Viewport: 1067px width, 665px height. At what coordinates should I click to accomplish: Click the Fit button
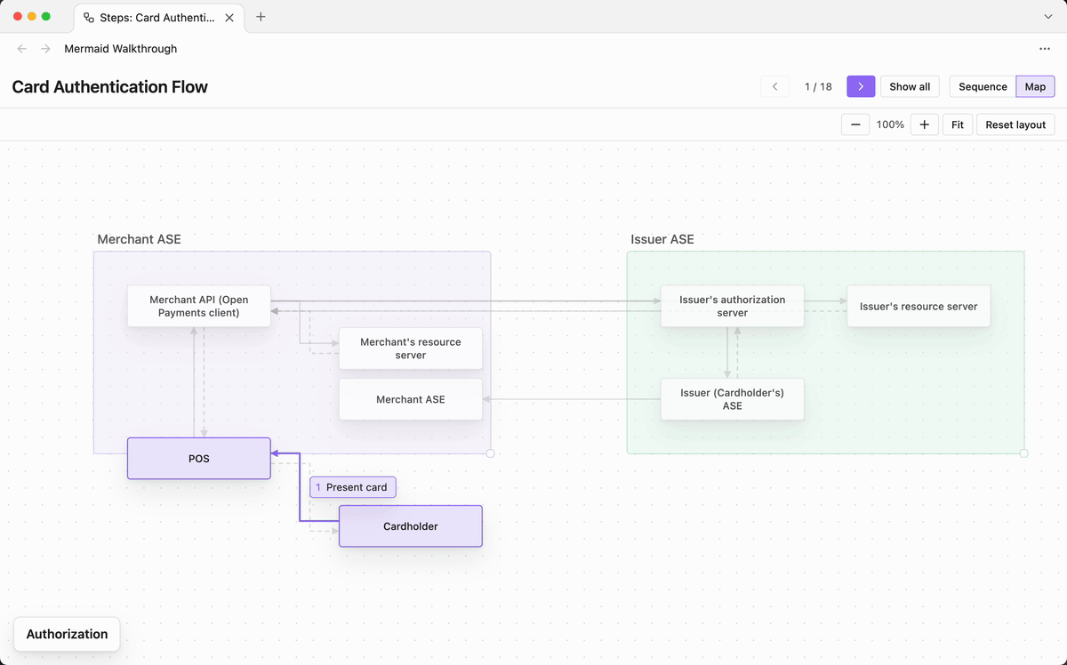[x=958, y=124]
